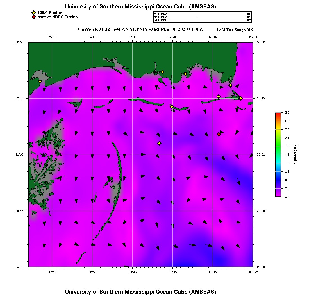Pick the southernmost yellow NDBC station marker
Image resolution: width=309 pixels, height=295 pixels.
(159, 143)
